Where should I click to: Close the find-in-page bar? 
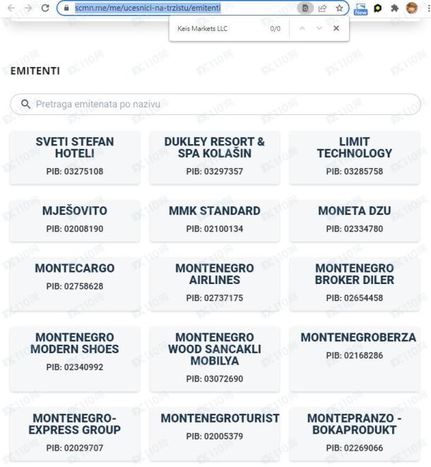tap(336, 28)
